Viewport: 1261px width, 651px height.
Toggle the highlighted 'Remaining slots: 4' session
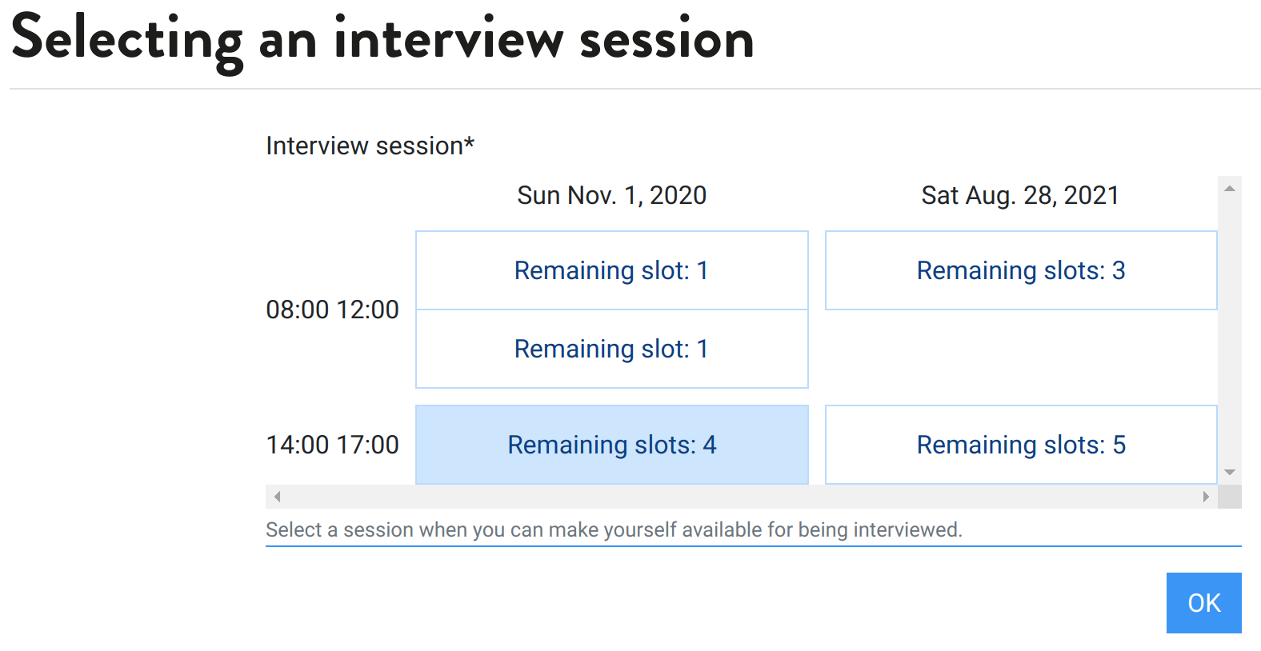click(611, 445)
